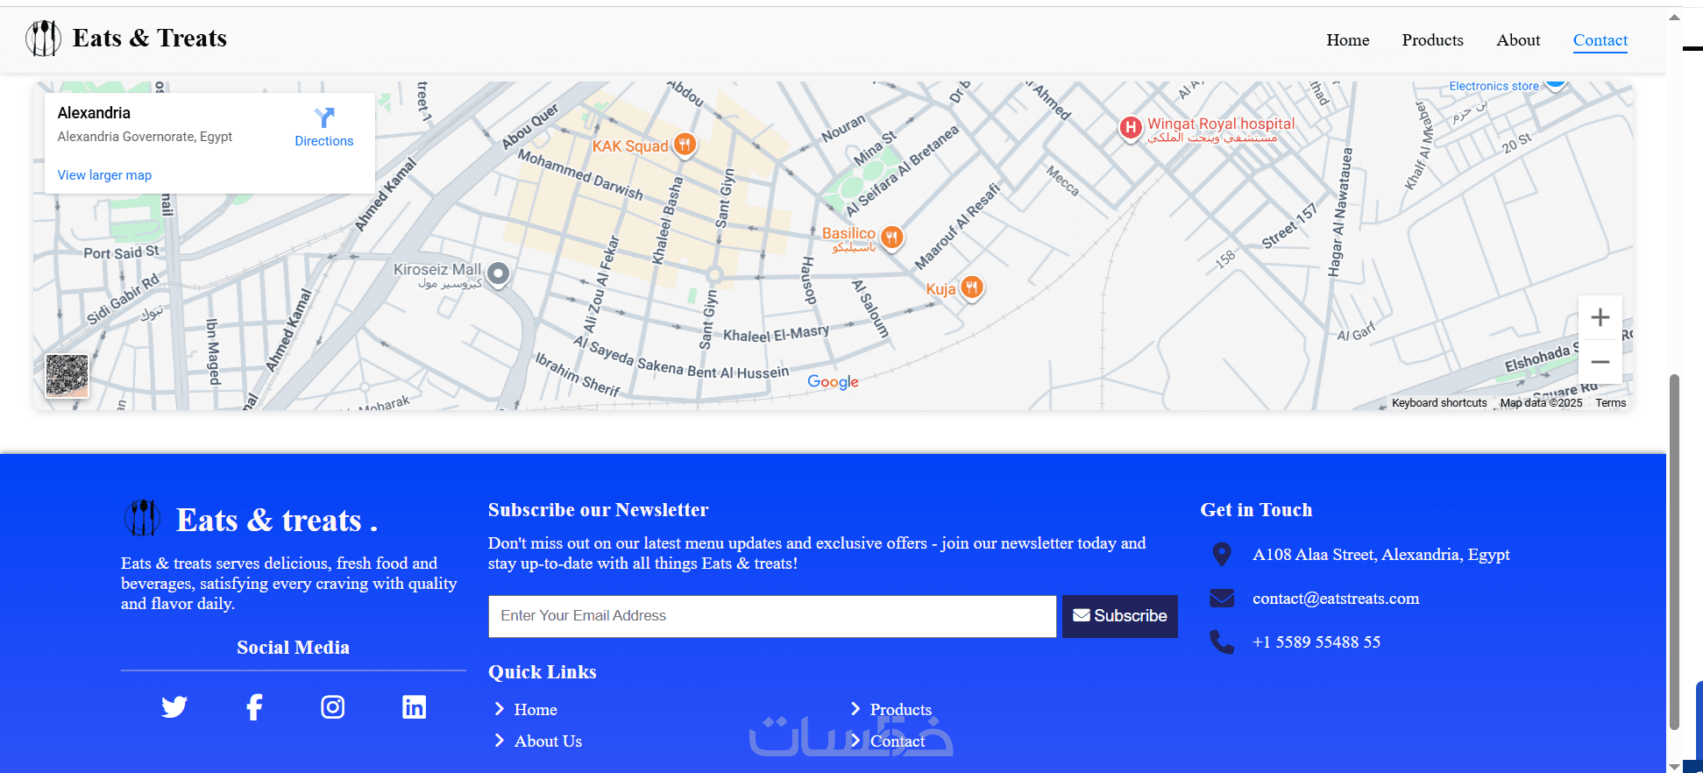Click the Wingat Royal hospital marker
Viewport: 1703px width, 773px height.
tap(1131, 128)
